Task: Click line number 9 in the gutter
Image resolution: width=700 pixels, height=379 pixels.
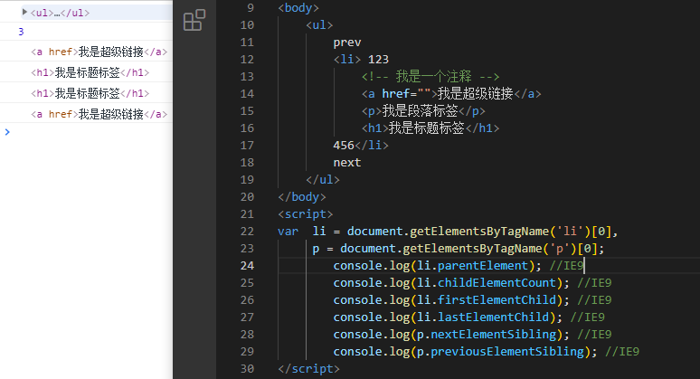Action: point(251,7)
